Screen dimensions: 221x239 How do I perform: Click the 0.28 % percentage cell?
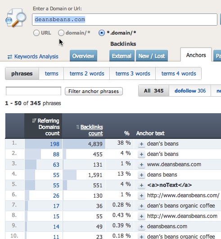[x=120, y=206]
